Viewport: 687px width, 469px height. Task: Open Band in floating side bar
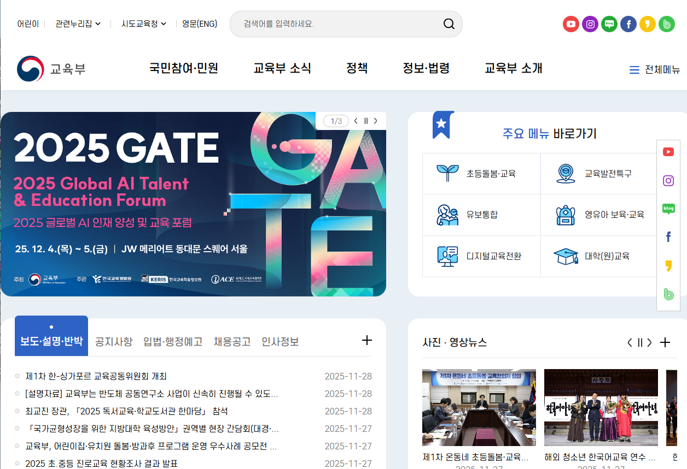click(668, 294)
